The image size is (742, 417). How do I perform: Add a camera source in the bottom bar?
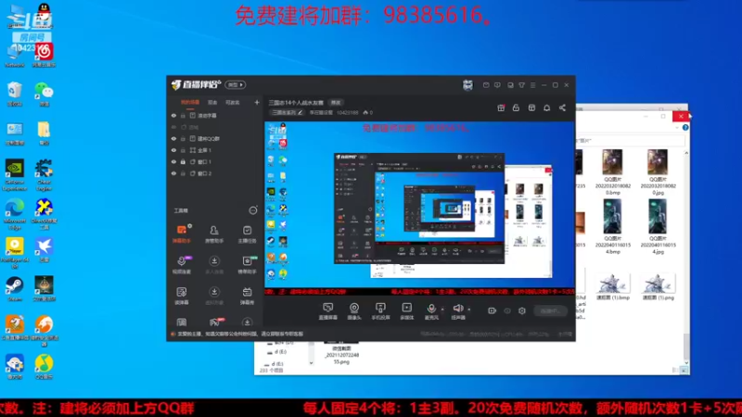[x=354, y=311]
